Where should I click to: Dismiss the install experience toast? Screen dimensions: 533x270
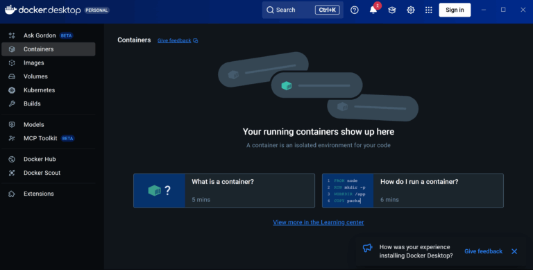pyautogui.click(x=514, y=251)
